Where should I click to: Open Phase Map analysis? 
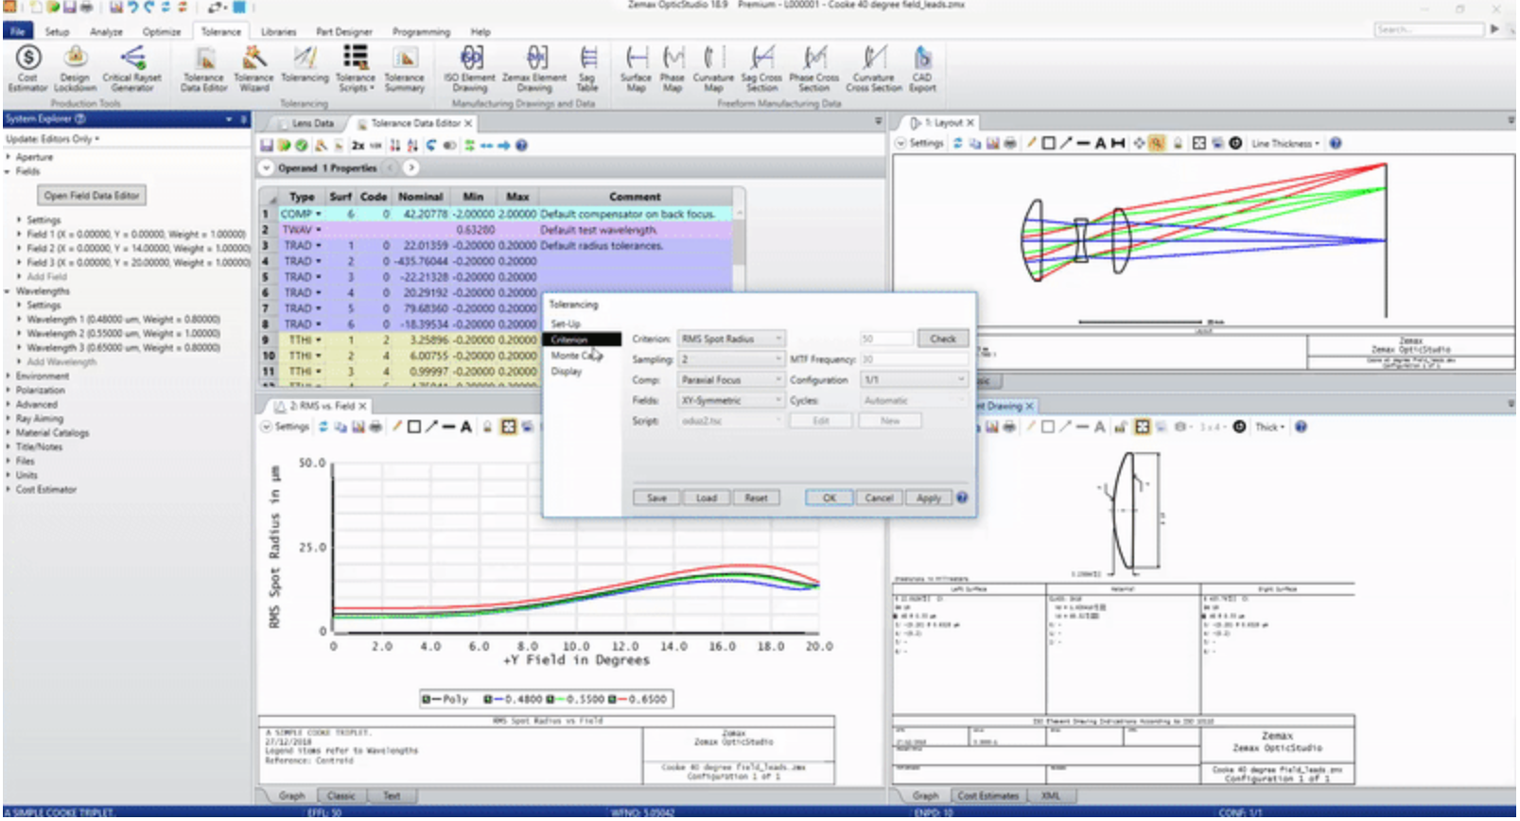[673, 68]
